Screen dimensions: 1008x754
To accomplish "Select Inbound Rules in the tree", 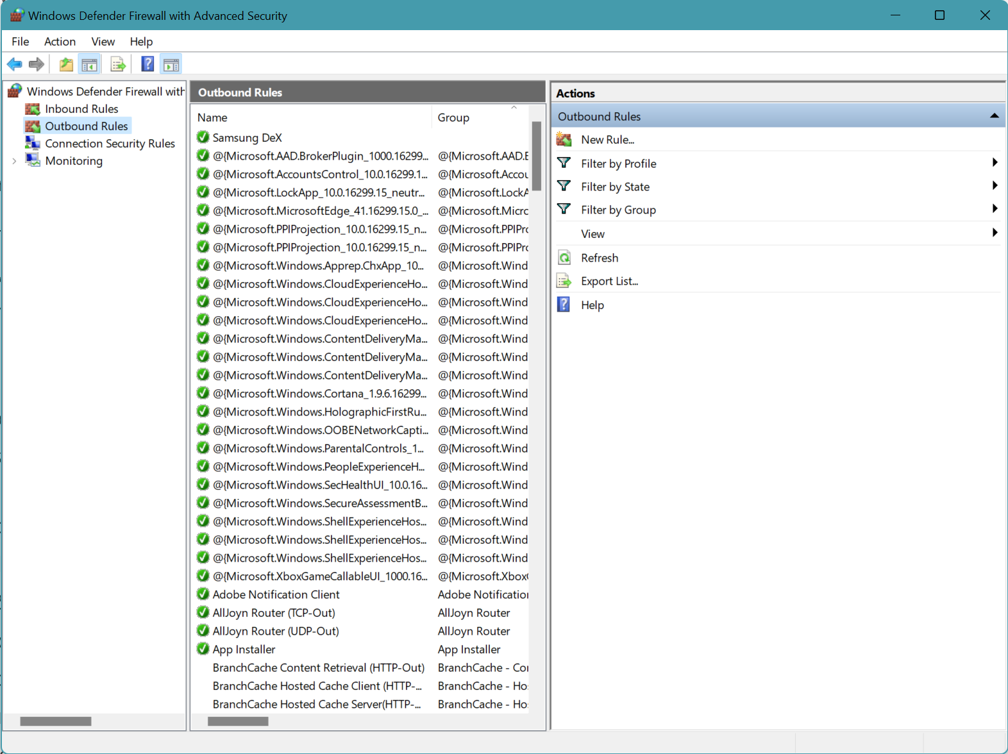I will tap(81, 109).
